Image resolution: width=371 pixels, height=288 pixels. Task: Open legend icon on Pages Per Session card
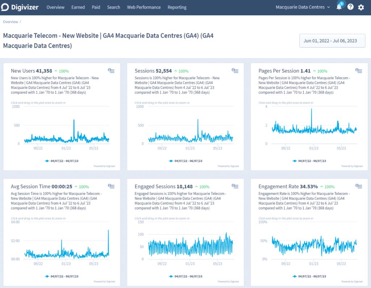[359, 71]
